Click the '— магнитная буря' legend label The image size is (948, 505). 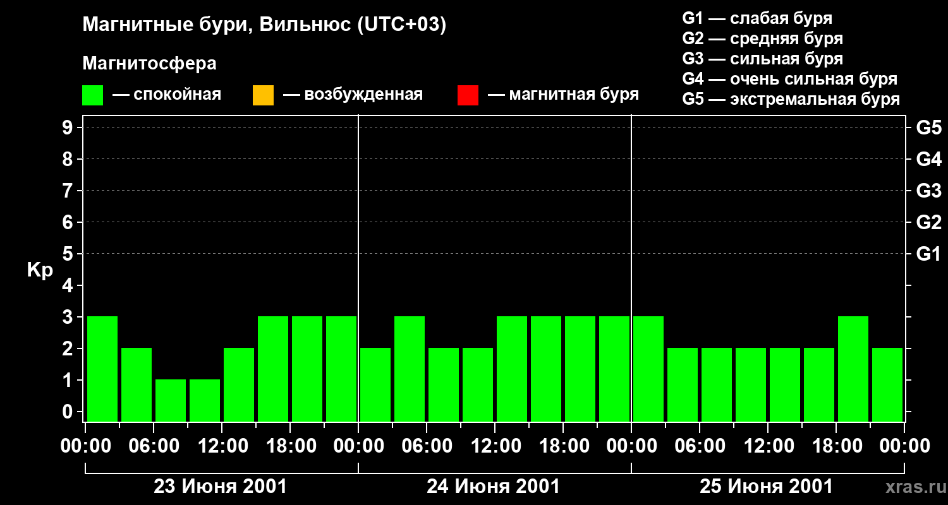563,95
